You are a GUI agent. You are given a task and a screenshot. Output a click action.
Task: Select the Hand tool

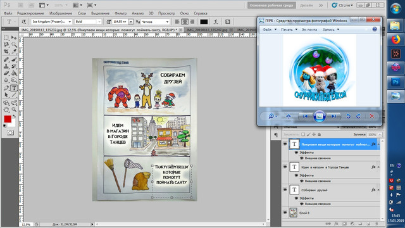pyautogui.click(x=6, y=110)
